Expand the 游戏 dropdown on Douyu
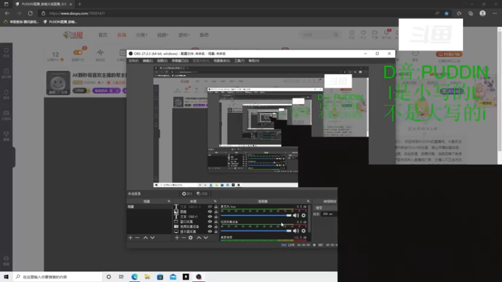The image size is (502, 282). click(184, 35)
